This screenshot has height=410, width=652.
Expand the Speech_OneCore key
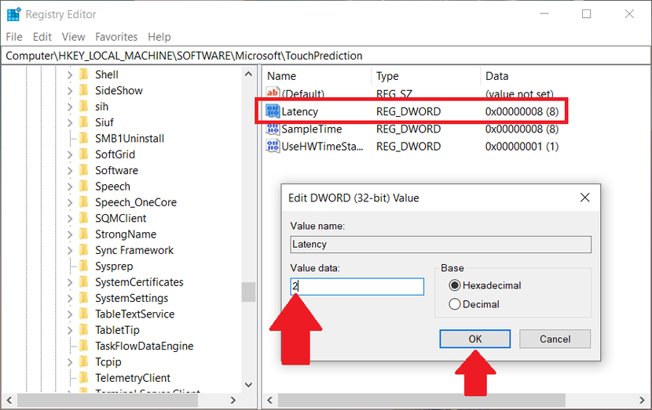pyautogui.click(x=70, y=202)
